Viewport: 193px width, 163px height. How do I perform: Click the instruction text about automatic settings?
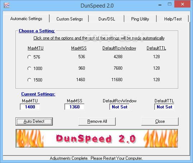(x=99, y=38)
